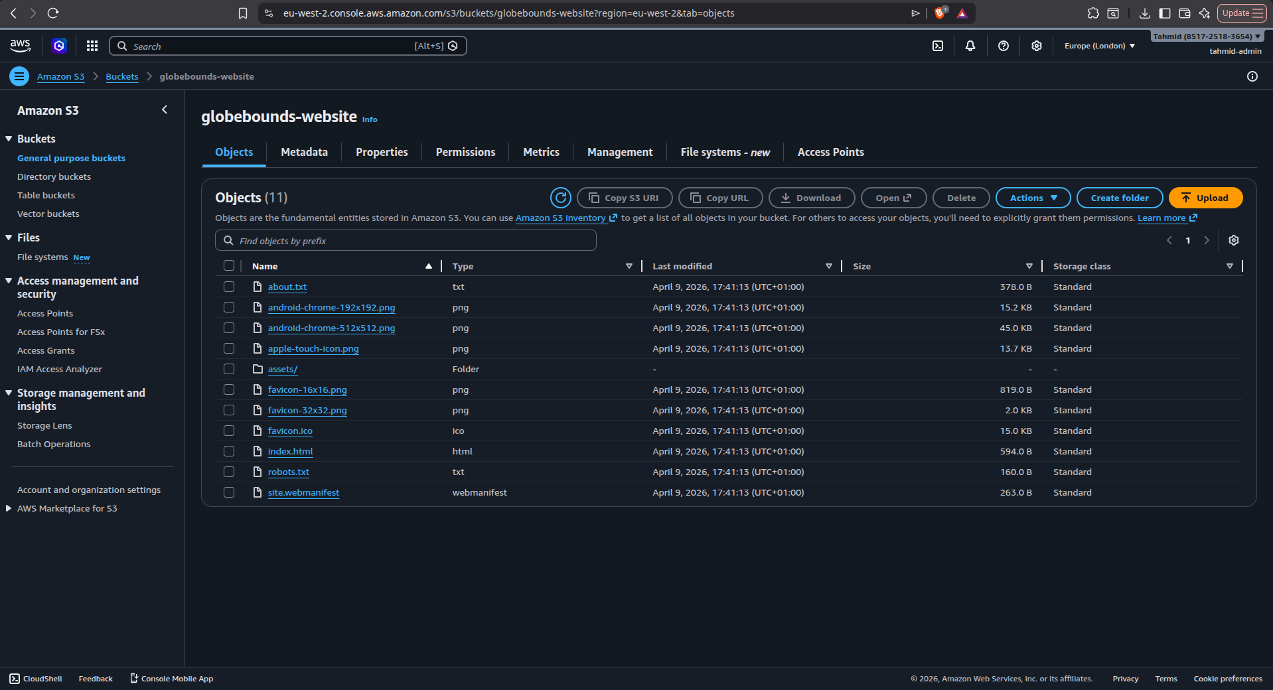Select all objects with header checkbox
Viewport: 1273px width, 690px height.
pyautogui.click(x=229, y=266)
